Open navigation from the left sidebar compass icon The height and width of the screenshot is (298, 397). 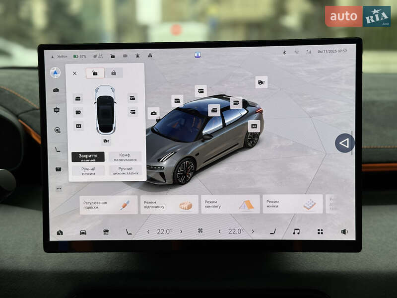click(55, 73)
